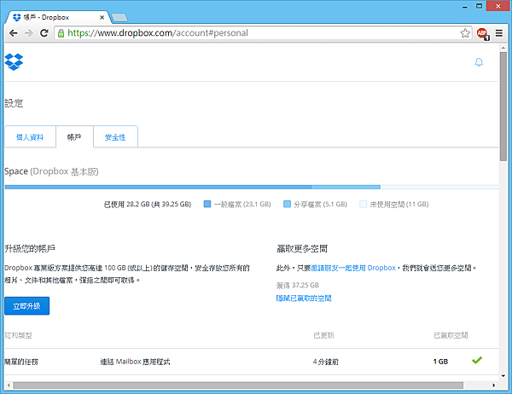Maximize the Chrome window

(x=479, y=6)
